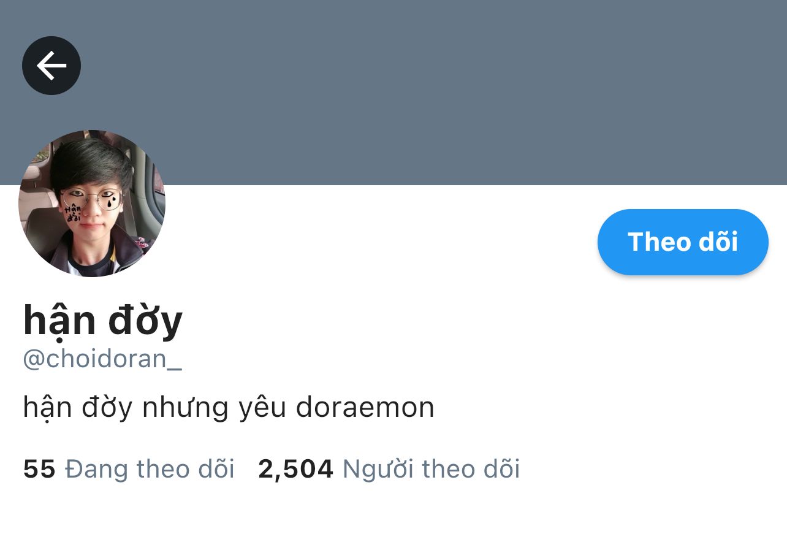Open the round profile avatar photo
This screenshot has width=787, height=553.
[92, 204]
